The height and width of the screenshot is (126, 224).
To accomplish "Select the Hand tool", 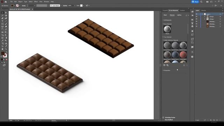I will 2,49.
